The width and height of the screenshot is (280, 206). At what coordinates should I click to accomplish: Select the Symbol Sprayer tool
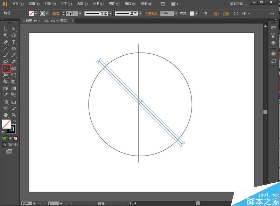click(6, 102)
